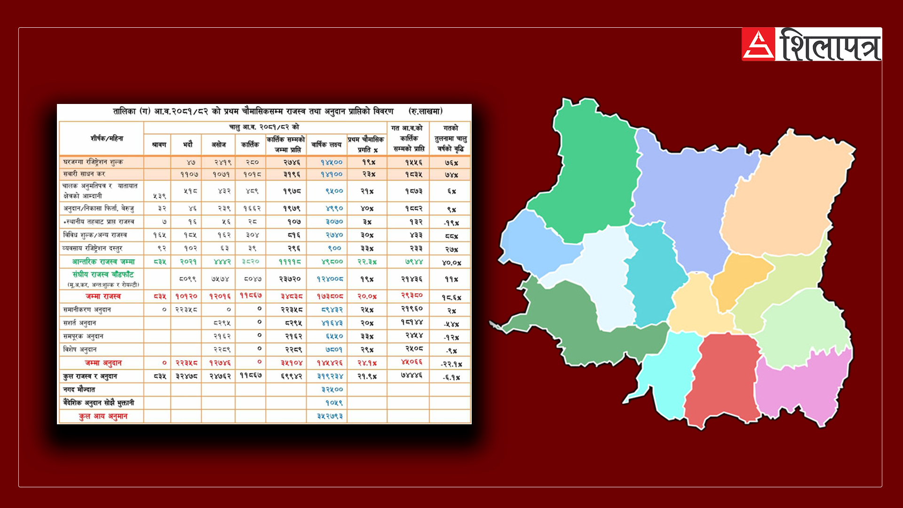Click the 'वैदेशिक अनुदान सोझै भुक्तानी' row label
The height and width of the screenshot is (508, 903).
tap(99, 403)
